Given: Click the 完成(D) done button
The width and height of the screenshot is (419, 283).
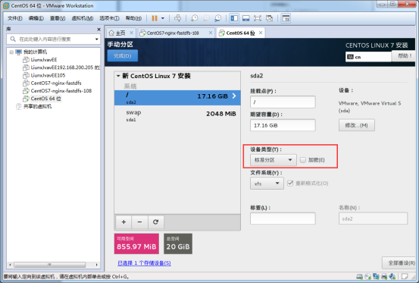Looking at the screenshot, I should [123, 55].
